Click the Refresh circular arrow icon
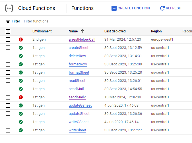192x143 pixels. pos(162,8)
